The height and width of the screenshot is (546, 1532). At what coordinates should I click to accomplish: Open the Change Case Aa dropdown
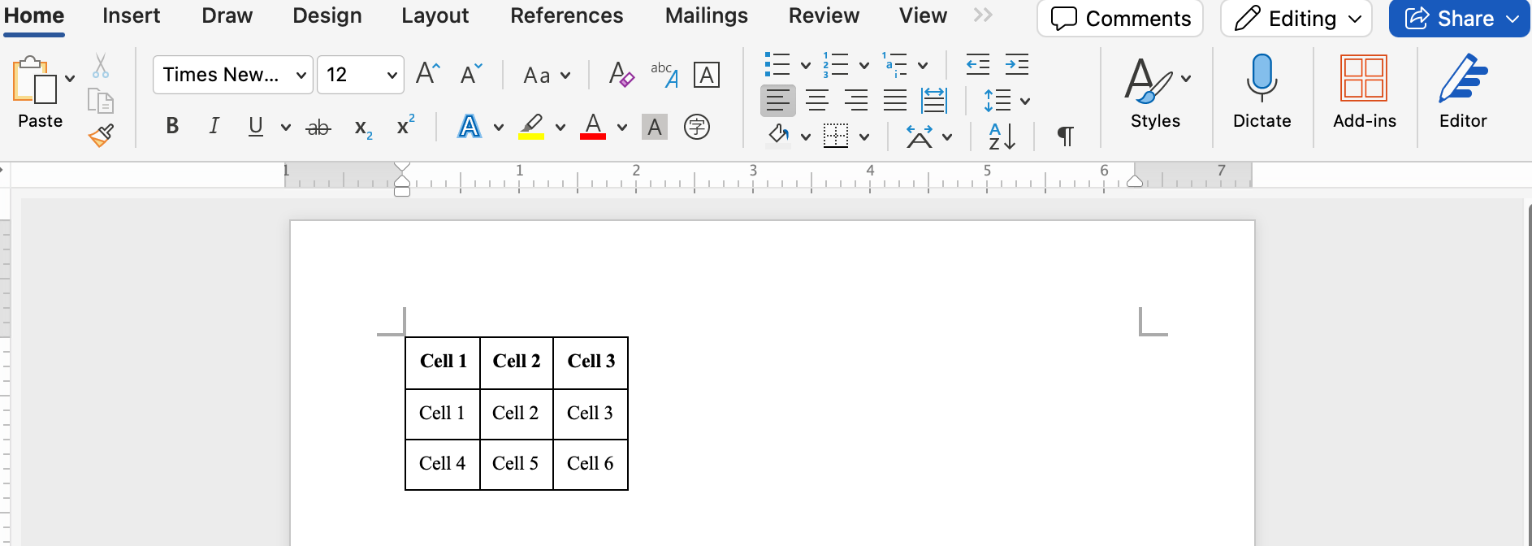pos(547,76)
